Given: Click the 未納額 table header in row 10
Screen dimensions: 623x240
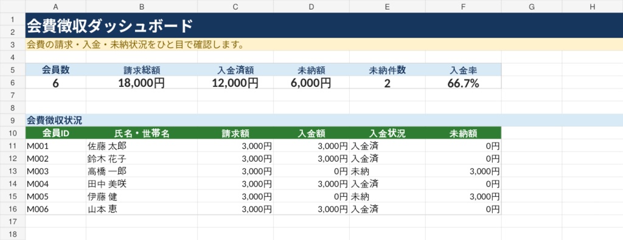Looking at the screenshot, I should pos(463,133).
